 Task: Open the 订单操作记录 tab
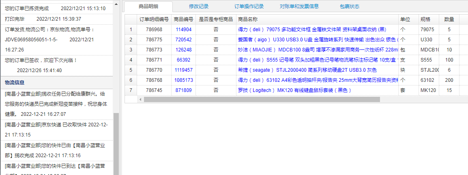(x=249, y=6)
